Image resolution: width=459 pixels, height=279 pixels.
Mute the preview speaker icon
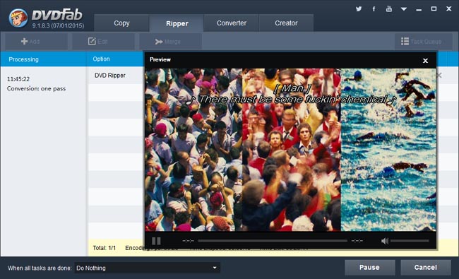385,241
